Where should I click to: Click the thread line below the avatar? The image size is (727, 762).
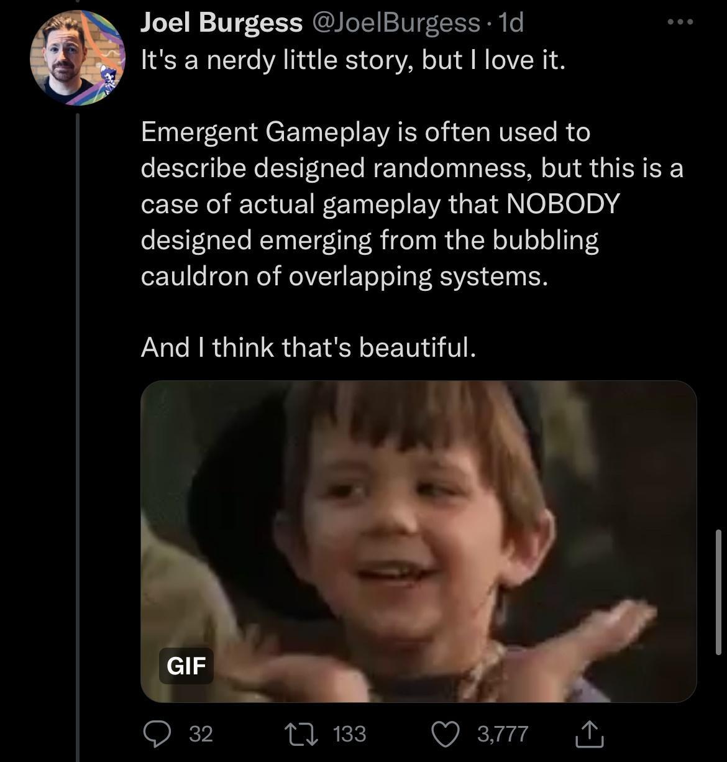point(78,435)
